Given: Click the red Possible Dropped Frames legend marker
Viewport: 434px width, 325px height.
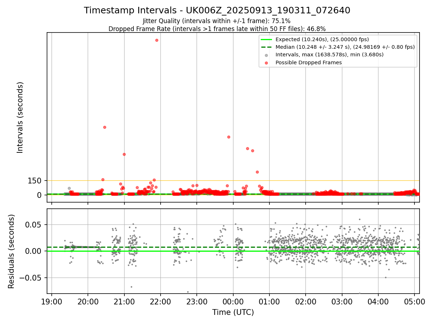Looking at the screenshot, I should coord(266,62).
